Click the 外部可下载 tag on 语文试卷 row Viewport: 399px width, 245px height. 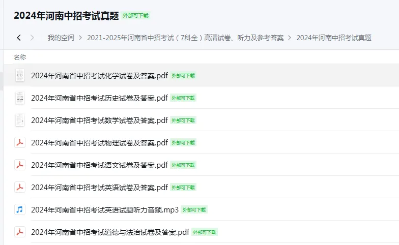pyautogui.click(x=183, y=165)
